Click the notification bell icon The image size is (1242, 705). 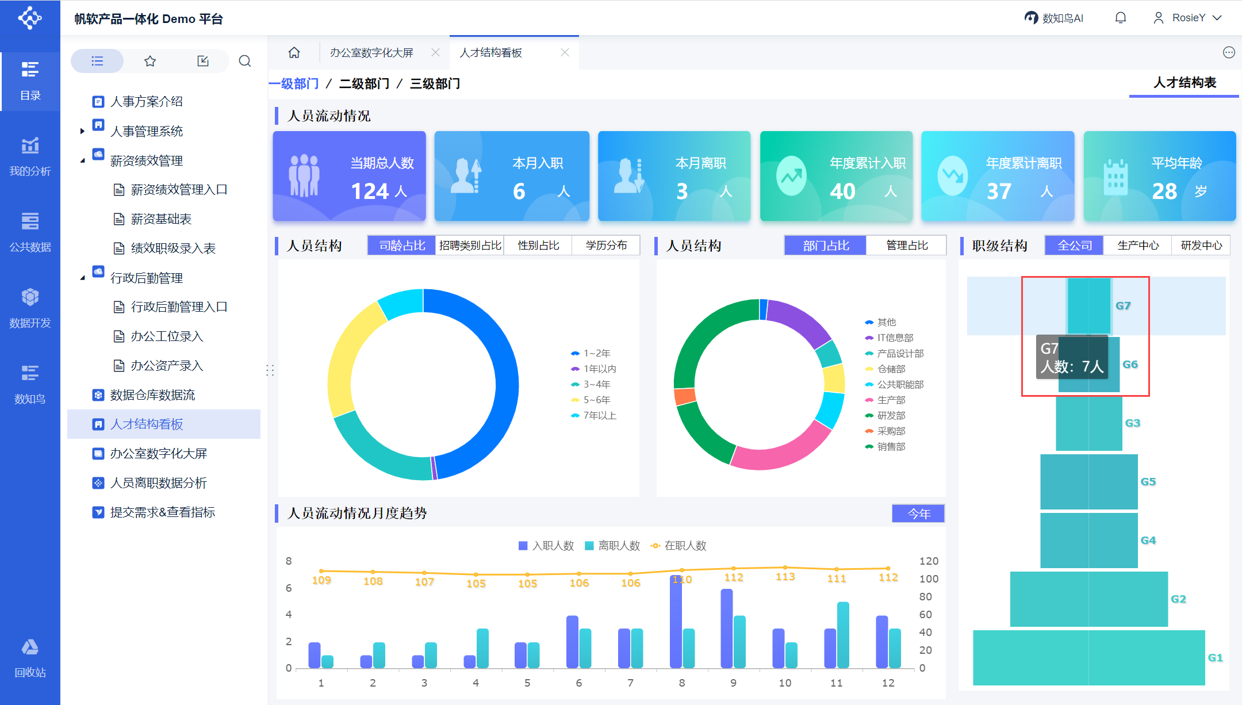(1120, 18)
